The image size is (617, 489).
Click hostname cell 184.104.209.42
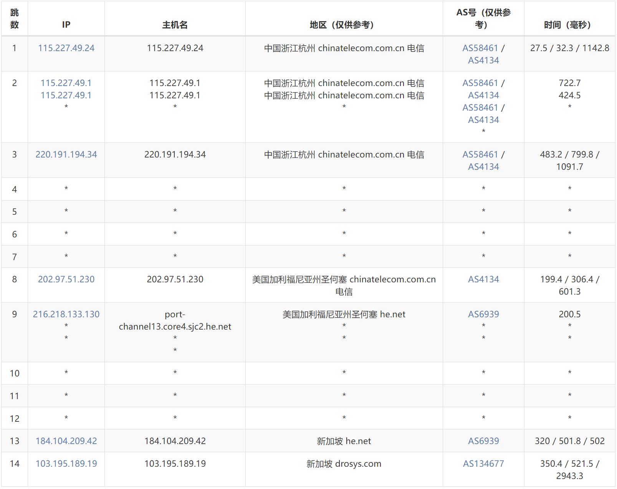175,441
